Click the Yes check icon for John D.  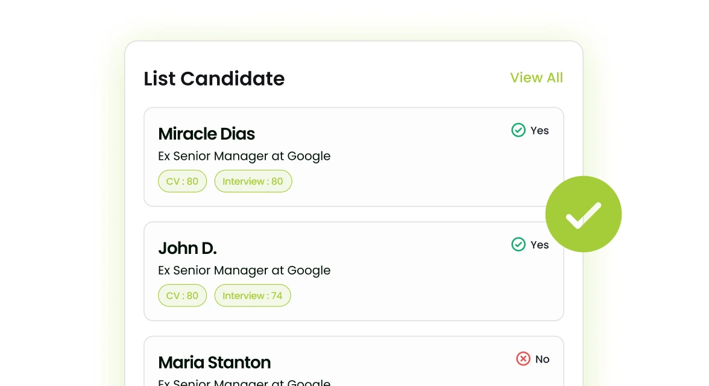pyautogui.click(x=518, y=244)
